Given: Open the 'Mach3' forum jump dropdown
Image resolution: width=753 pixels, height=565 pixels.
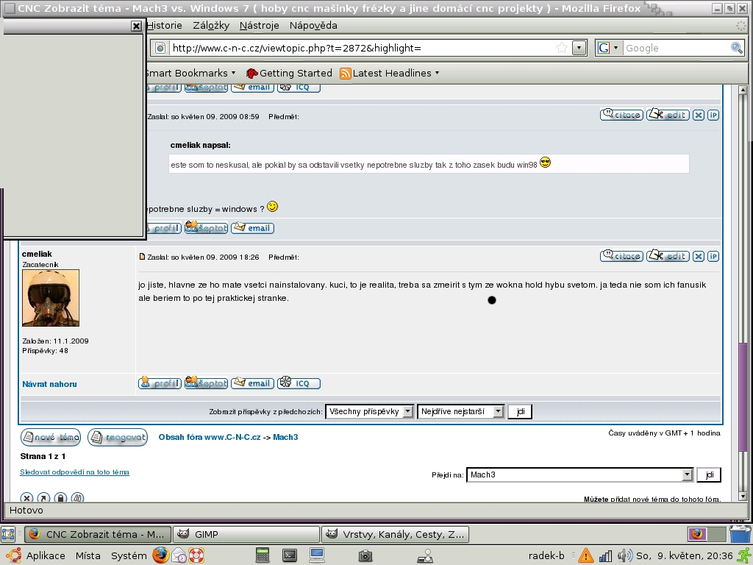Looking at the screenshot, I should pos(687,475).
